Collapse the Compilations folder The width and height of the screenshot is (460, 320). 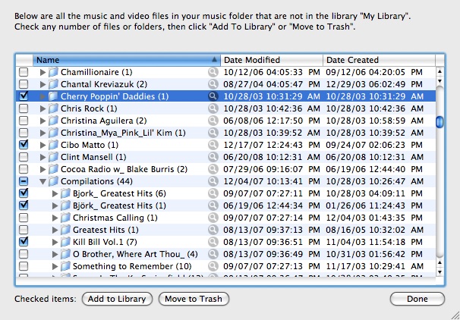[43, 181]
